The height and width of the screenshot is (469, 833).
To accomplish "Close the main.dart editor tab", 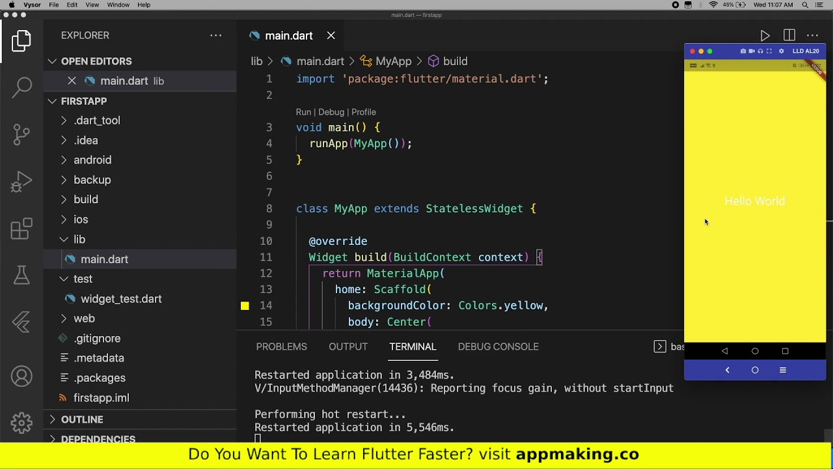I will tap(331, 36).
